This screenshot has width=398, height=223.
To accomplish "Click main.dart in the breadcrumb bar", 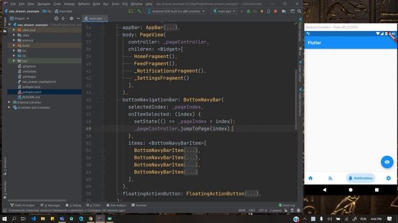I will (63, 11).
